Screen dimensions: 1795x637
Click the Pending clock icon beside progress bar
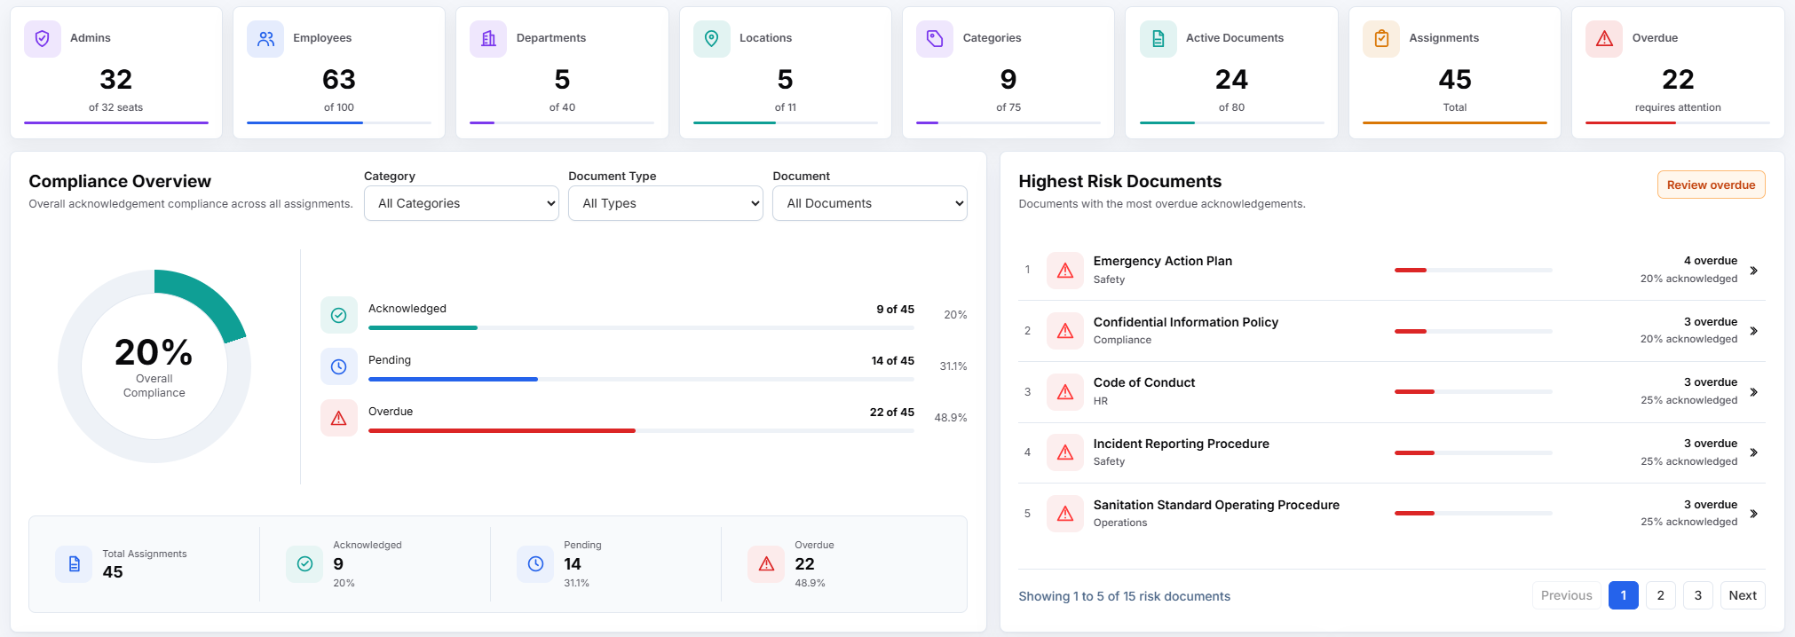(x=338, y=366)
